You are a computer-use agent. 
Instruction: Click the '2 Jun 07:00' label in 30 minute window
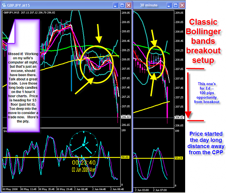tap(160, 190)
